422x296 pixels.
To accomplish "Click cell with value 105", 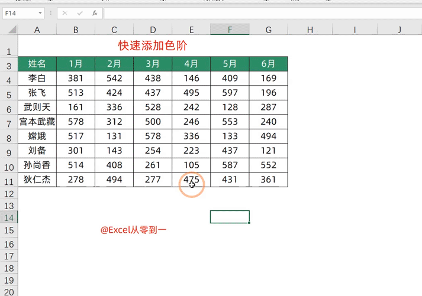I will (x=191, y=165).
